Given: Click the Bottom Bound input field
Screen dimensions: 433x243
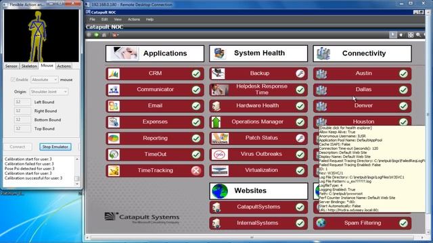Looking at the screenshot, I should click(x=22, y=119).
